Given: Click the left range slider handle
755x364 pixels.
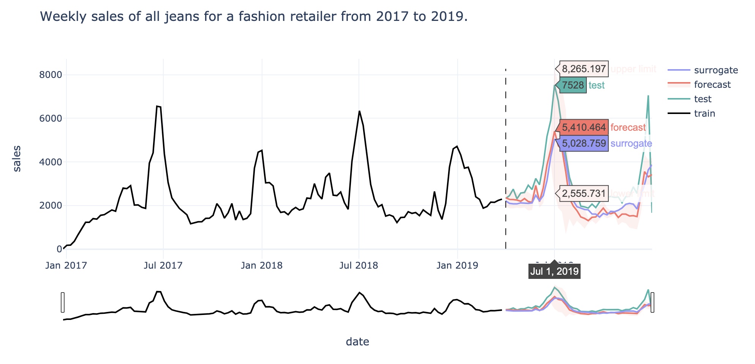Looking at the screenshot, I should [63, 302].
